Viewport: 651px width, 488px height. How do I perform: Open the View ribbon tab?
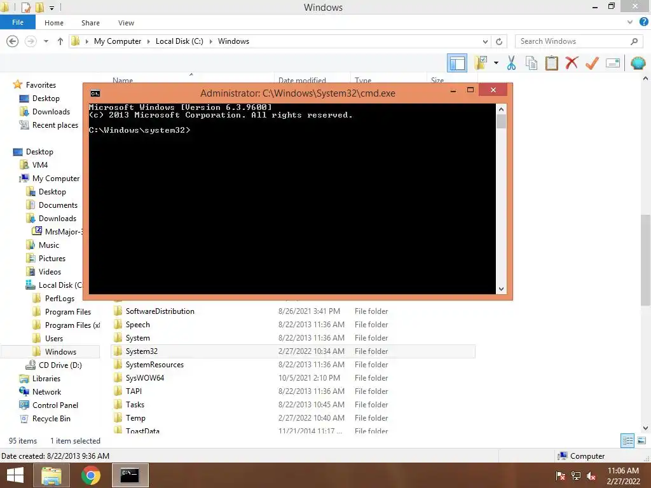click(126, 23)
